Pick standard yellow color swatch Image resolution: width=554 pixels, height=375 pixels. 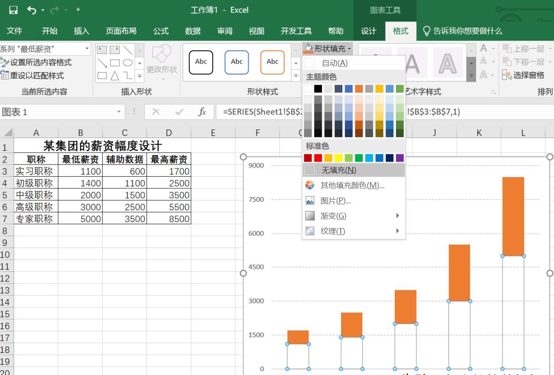338,158
